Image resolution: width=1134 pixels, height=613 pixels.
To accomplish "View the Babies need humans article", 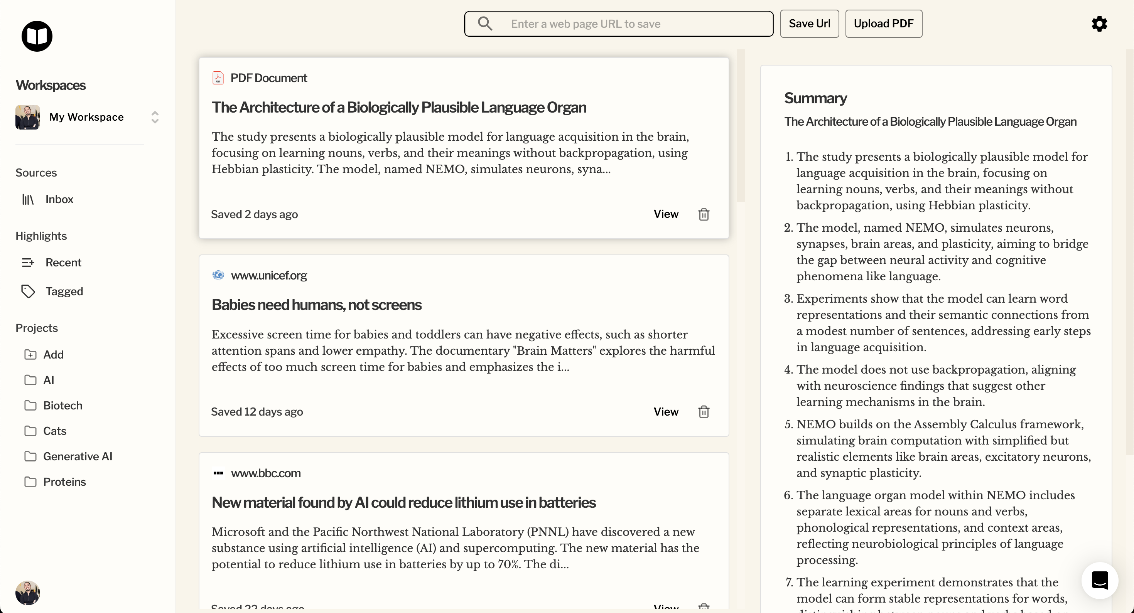I will pos(666,412).
